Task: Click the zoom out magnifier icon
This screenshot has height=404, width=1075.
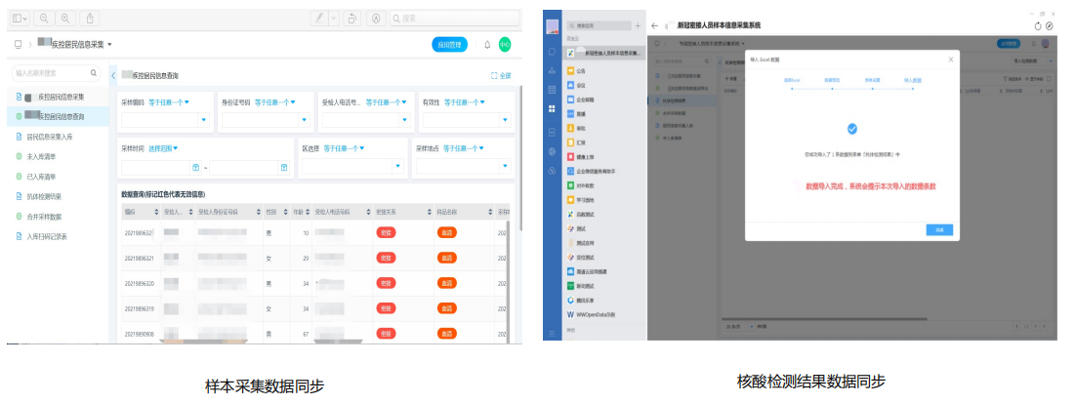Action: click(x=46, y=19)
